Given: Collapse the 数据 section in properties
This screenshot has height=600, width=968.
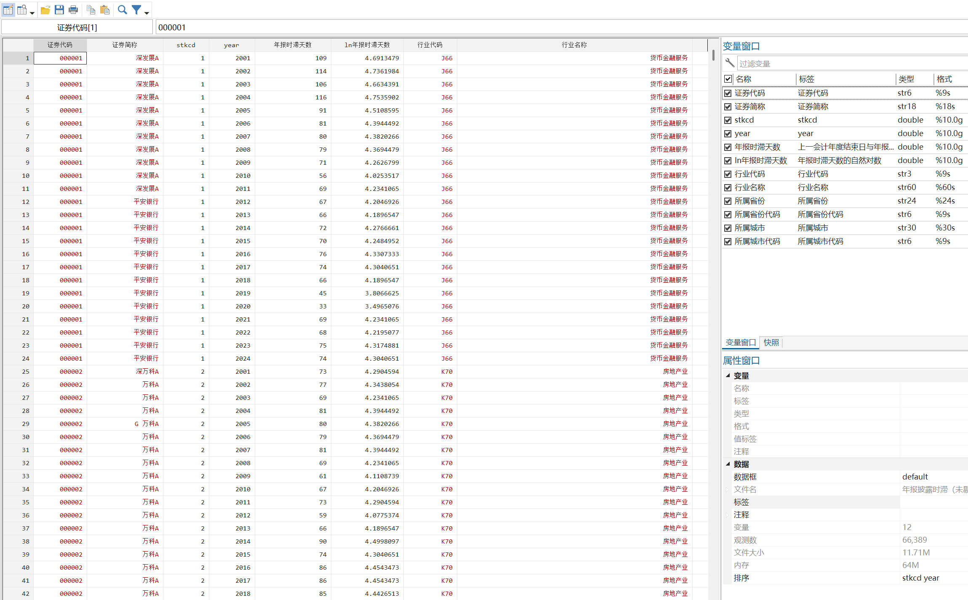Looking at the screenshot, I should [728, 464].
